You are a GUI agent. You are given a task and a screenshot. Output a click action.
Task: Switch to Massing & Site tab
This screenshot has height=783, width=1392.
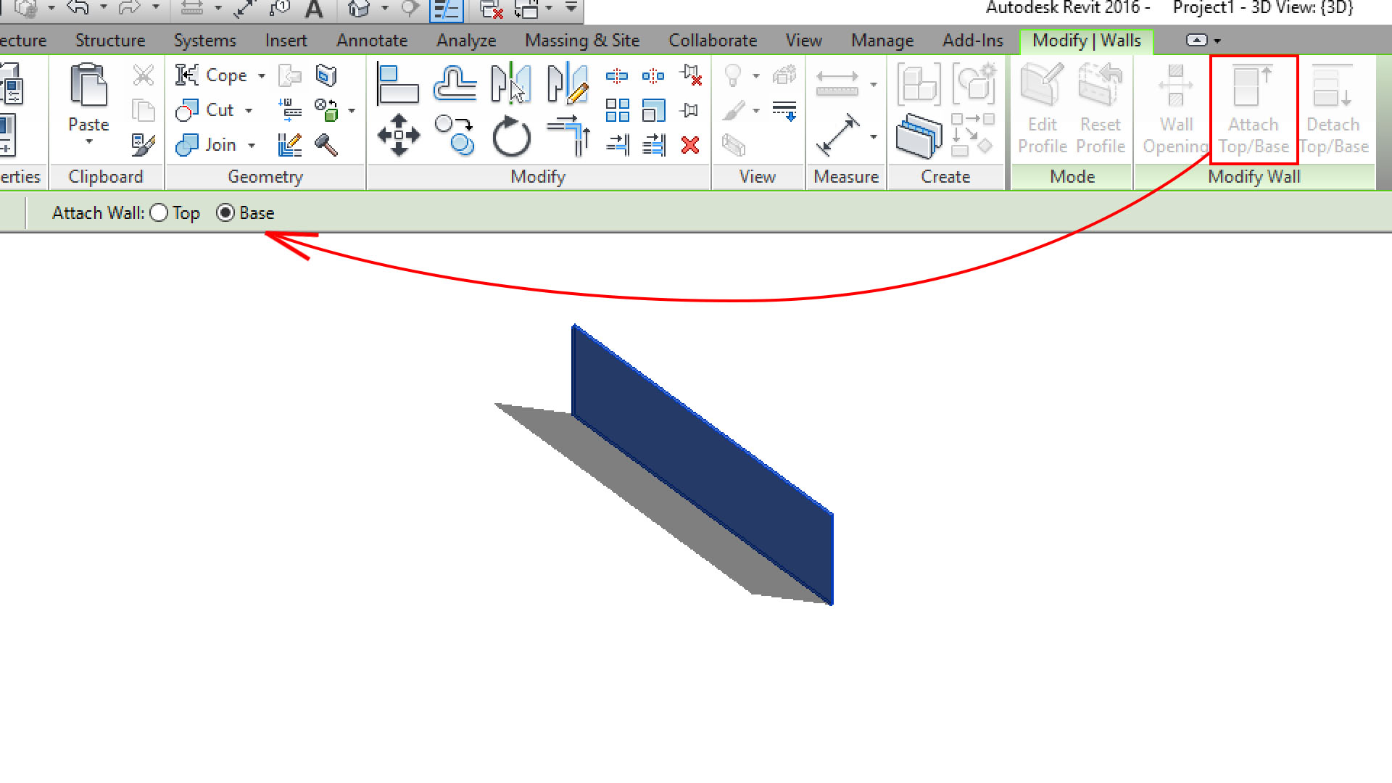pyautogui.click(x=581, y=41)
